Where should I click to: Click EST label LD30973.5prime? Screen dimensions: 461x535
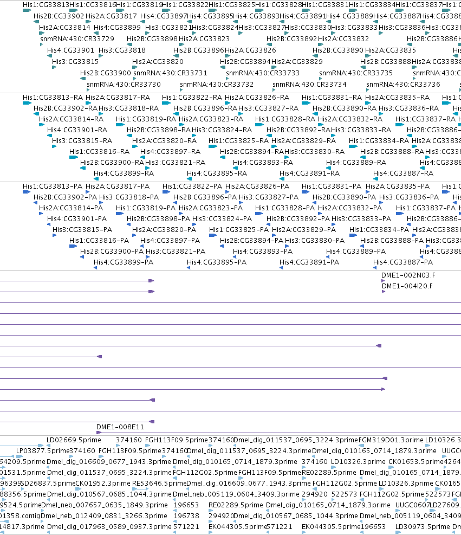[x=423, y=526]
